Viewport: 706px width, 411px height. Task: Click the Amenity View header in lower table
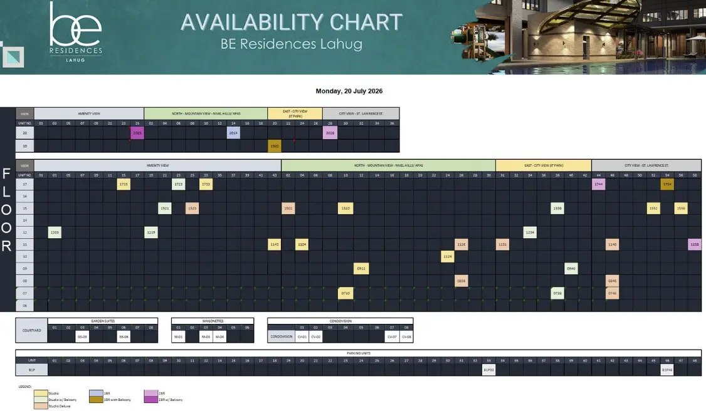coord(157,165)
